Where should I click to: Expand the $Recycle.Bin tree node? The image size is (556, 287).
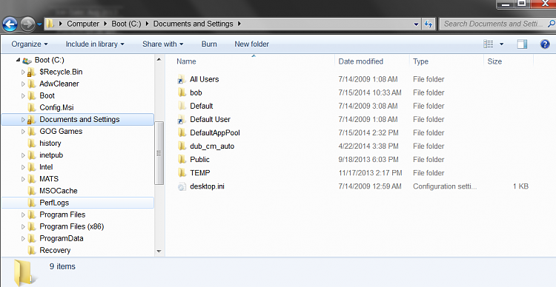coord(23,72)
